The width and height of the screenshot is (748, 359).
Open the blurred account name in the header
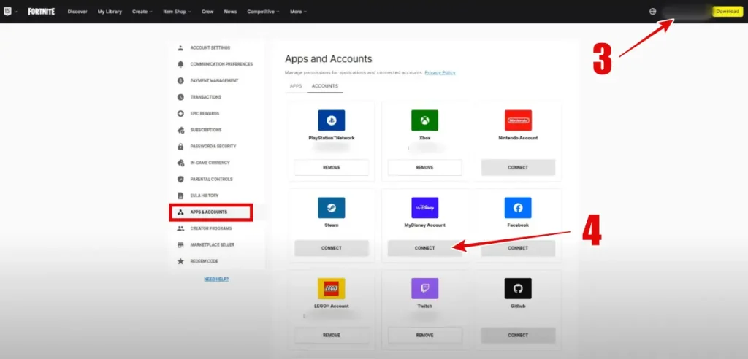685,12
